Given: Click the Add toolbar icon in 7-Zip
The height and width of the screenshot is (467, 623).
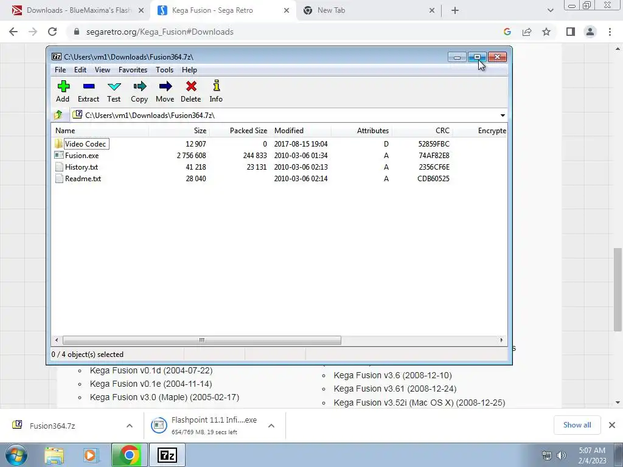Looking at the screenshot, I should tap(63, 91).
